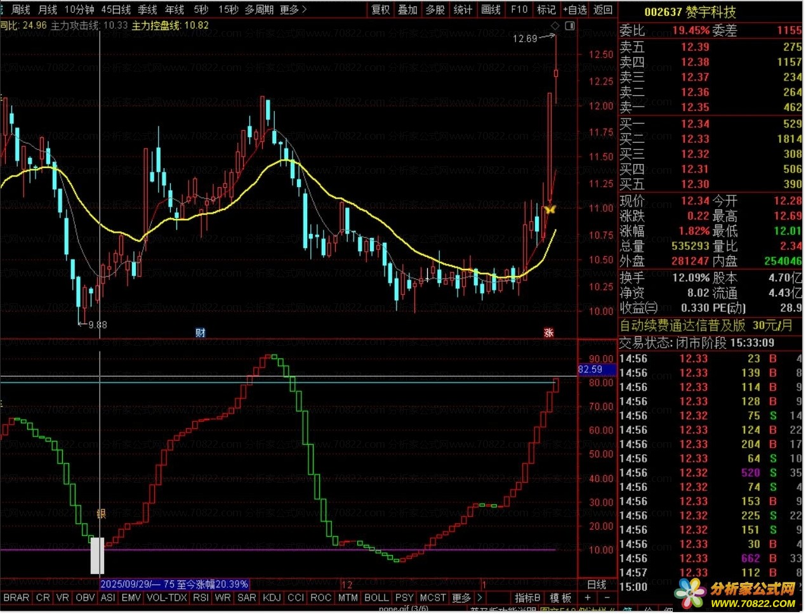Image resolution: width=806 pixels, height=614 pixels.
Task: Click the yellow butterfly marker on the chart
Action: (550, 209)
